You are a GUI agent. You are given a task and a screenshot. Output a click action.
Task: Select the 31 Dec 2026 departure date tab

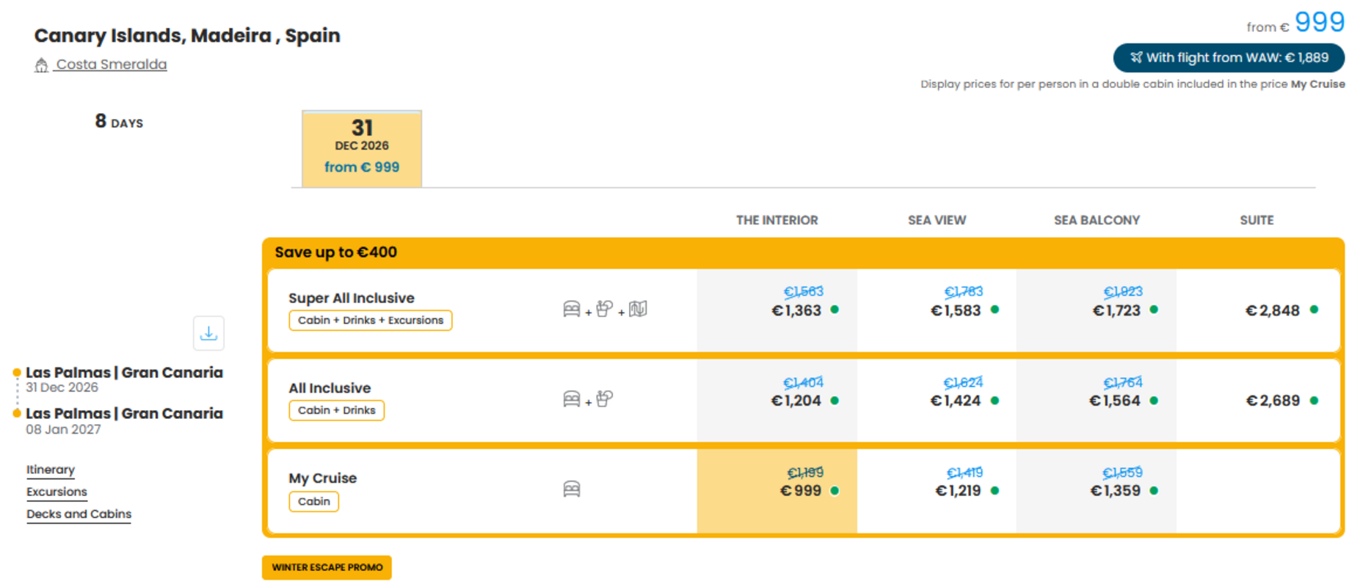(362, 149)
